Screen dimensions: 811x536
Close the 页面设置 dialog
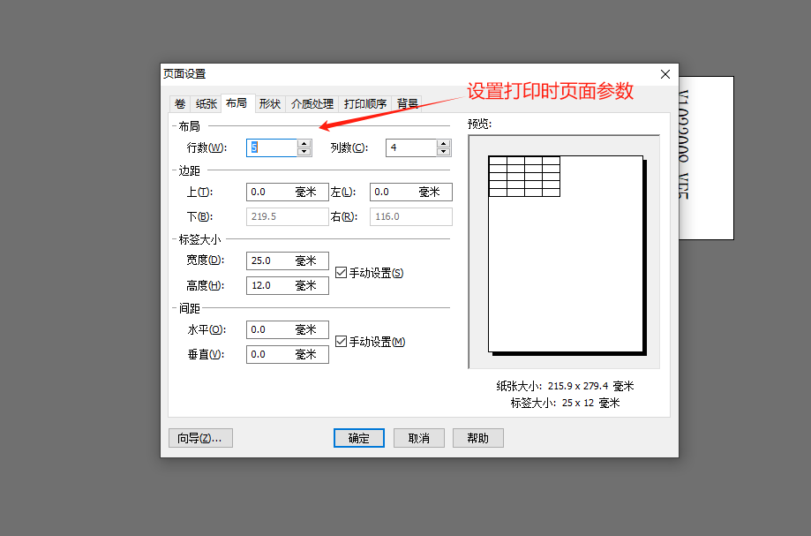click(x=665, y=74)
